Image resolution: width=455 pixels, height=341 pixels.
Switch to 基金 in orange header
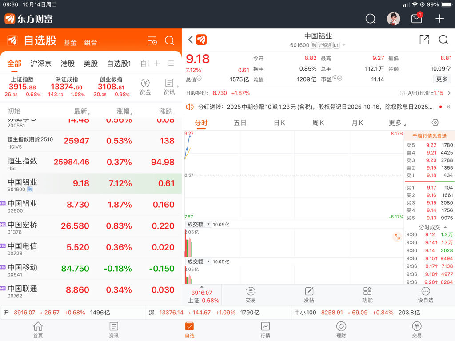[x=70, y=43]
